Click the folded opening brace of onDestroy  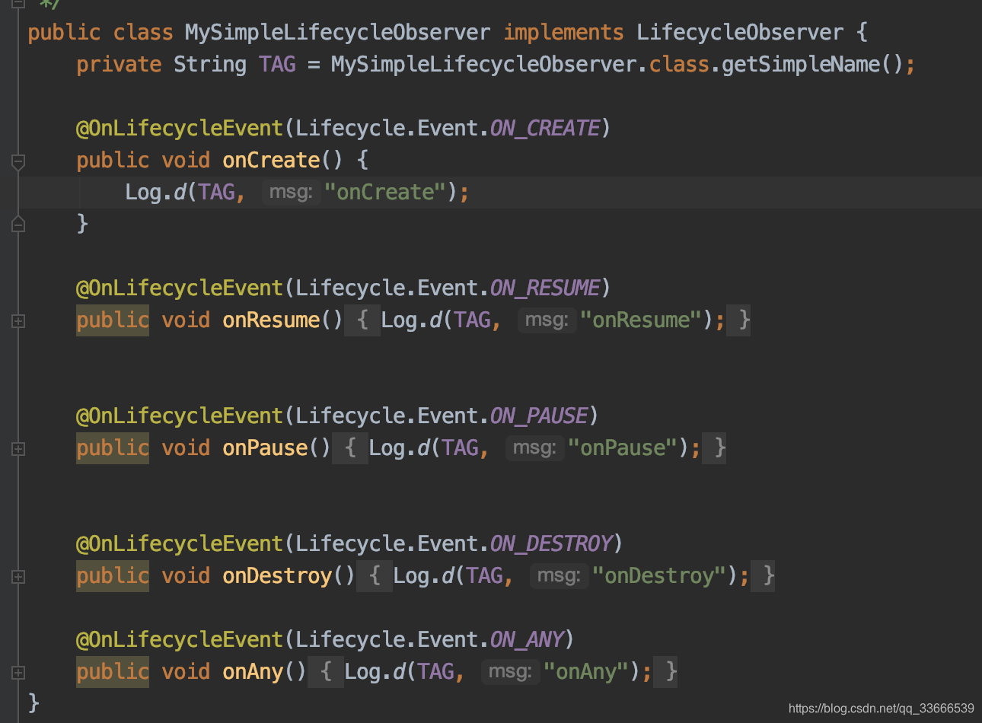(375, 576)
